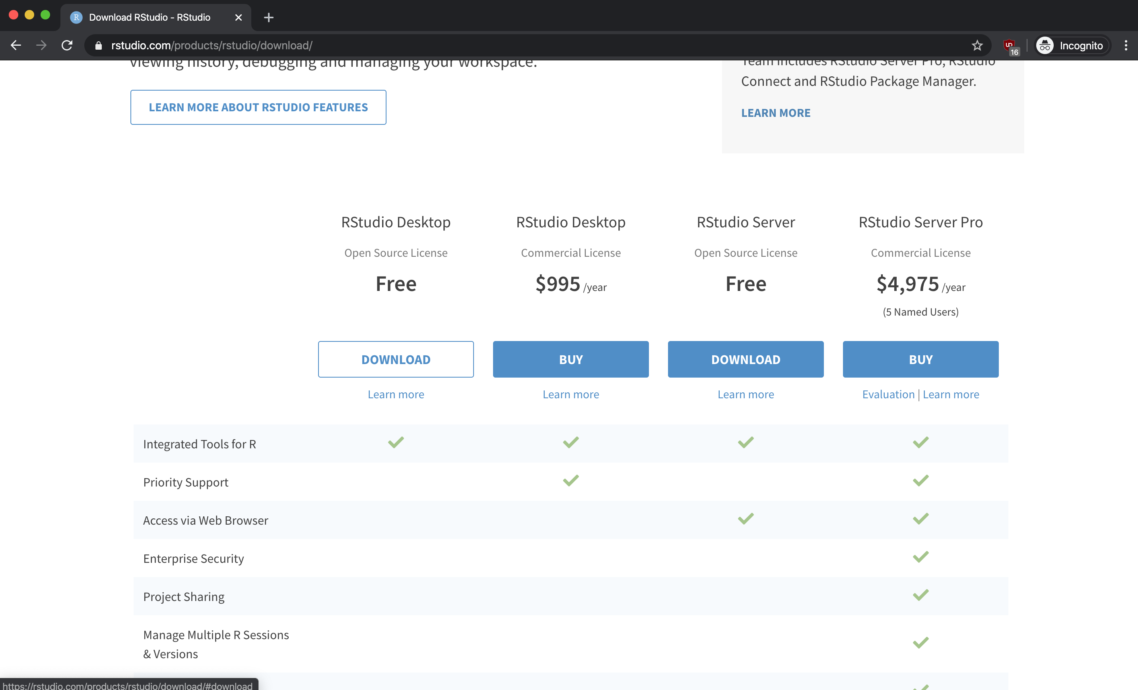Click the forward navigation arrow

pyautogui.click(x=41, y=45)
